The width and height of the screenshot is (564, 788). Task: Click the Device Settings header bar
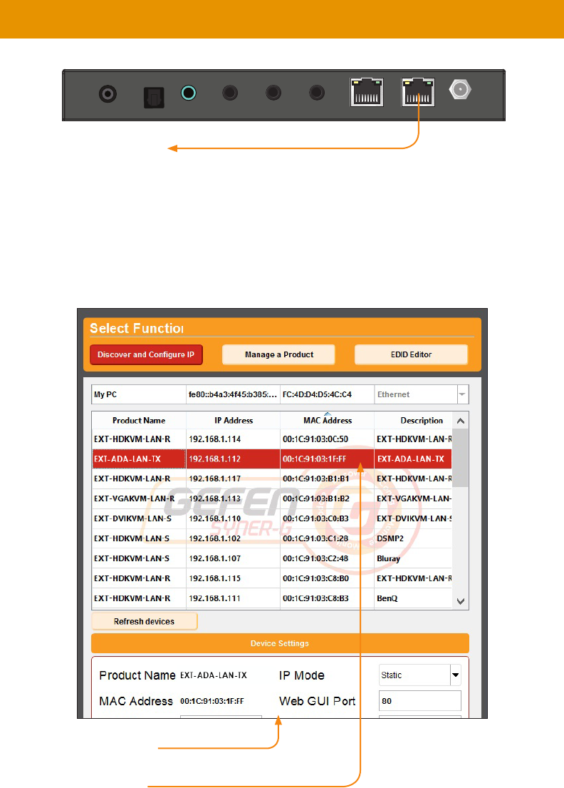click(x=280, y=643)
